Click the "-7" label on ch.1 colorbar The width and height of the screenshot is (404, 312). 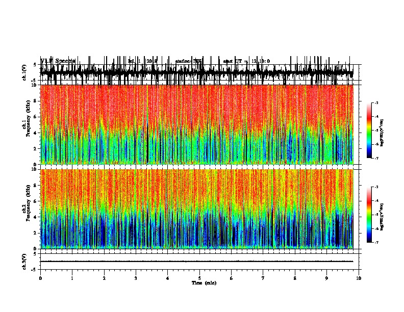pyautogui.click(x=376, y=158)
